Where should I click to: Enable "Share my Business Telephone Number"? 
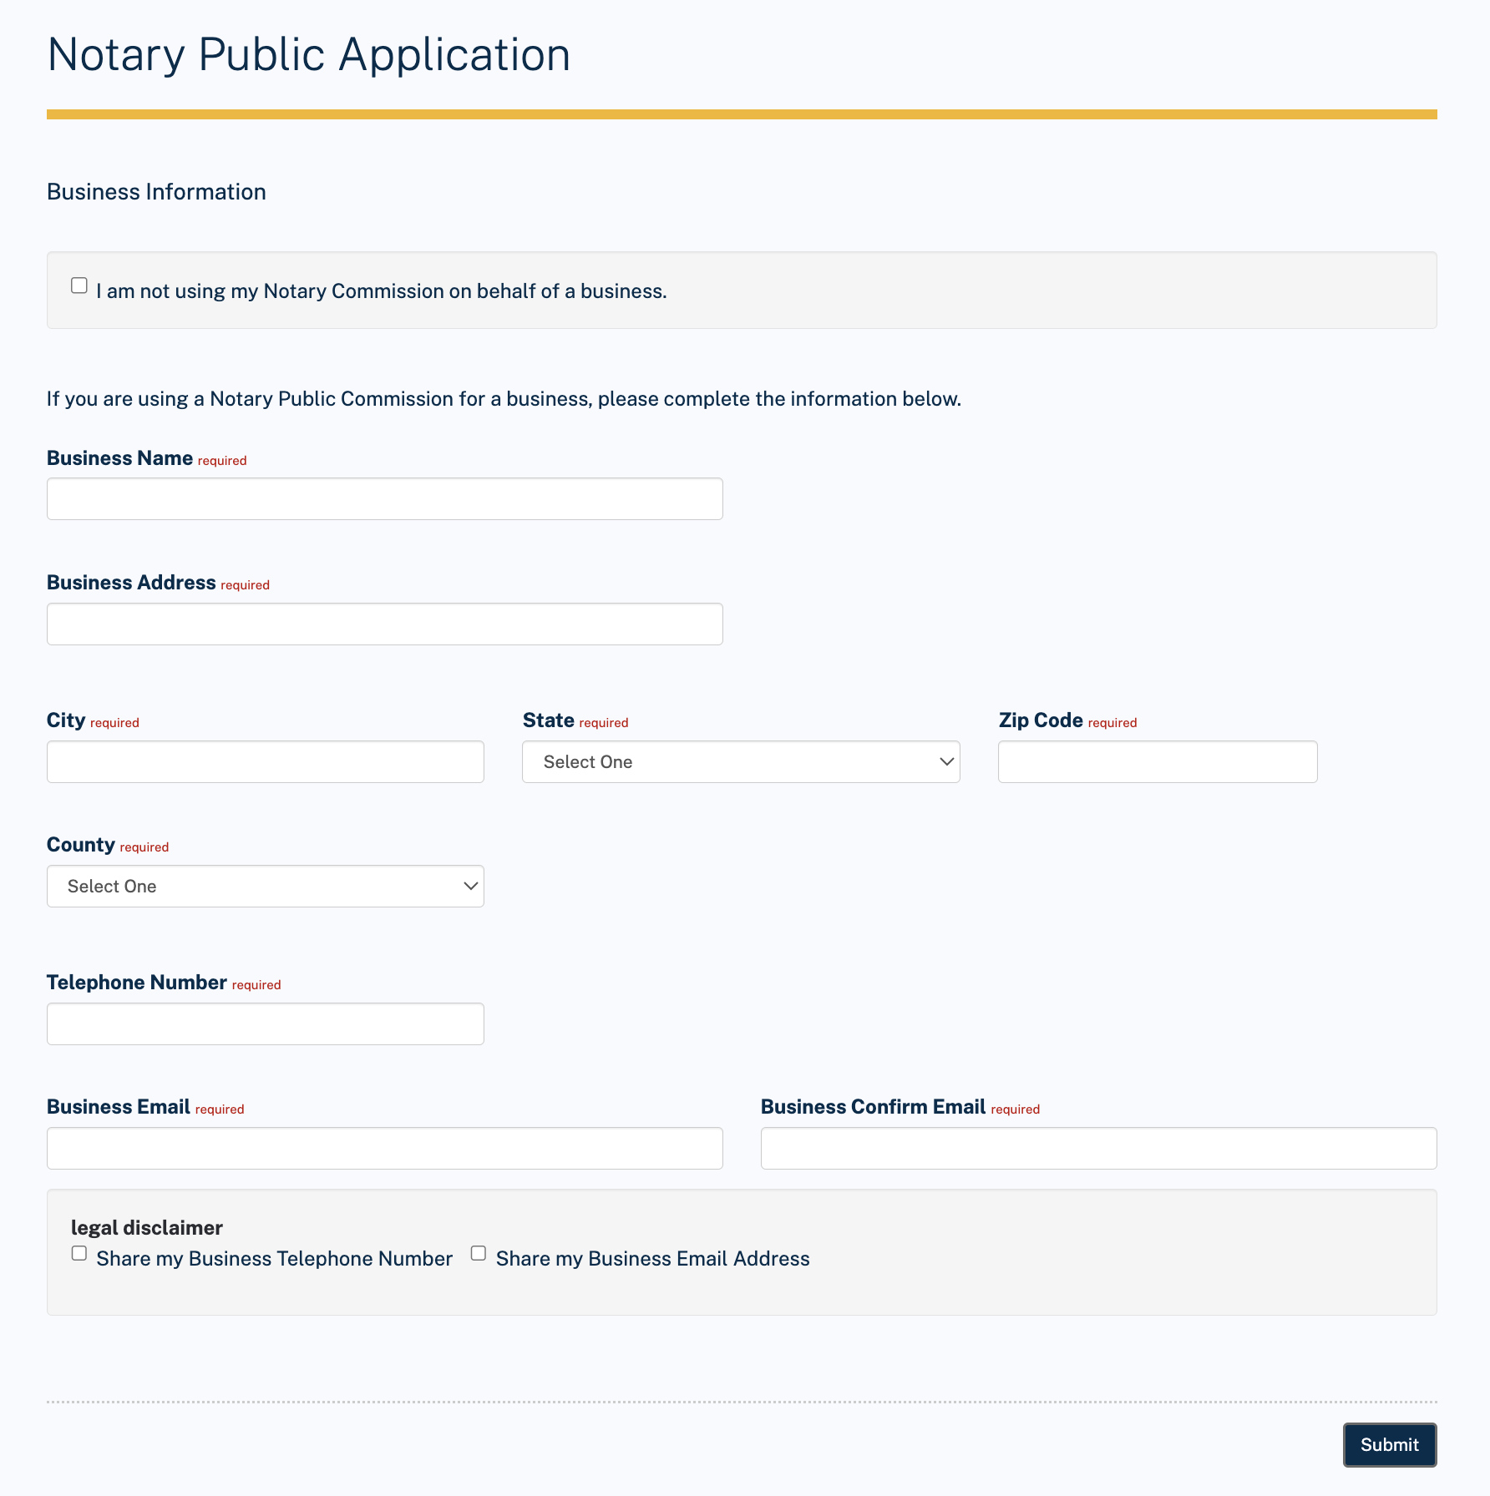coord(79,1252)
